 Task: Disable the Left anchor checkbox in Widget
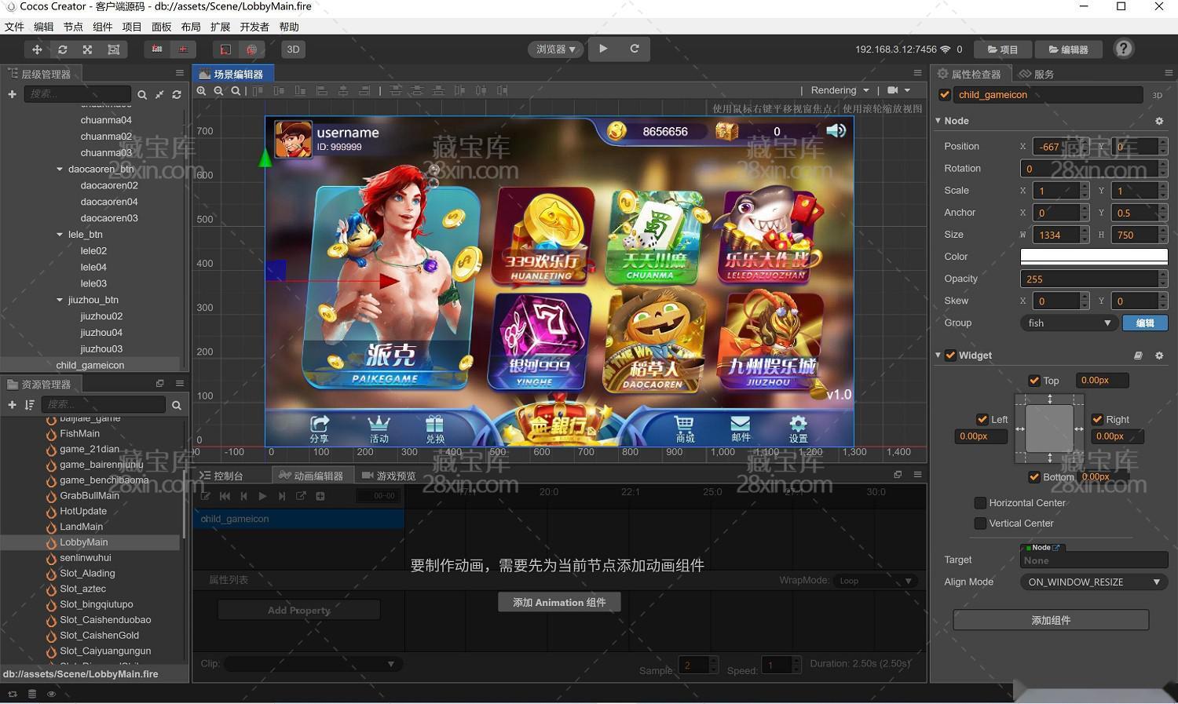point(982,419)
